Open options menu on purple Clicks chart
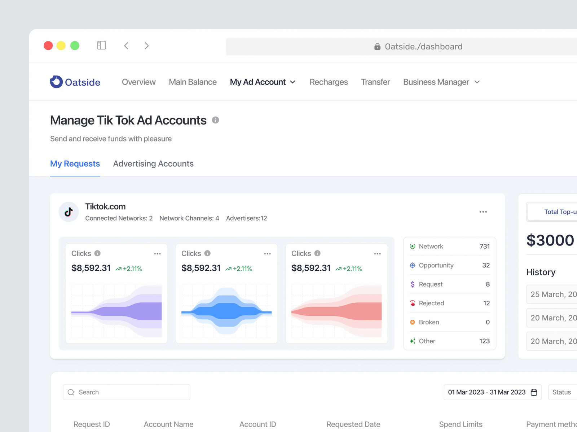This screenshot has width=577, height=432. pyautogui.click(x=157, y=254)
